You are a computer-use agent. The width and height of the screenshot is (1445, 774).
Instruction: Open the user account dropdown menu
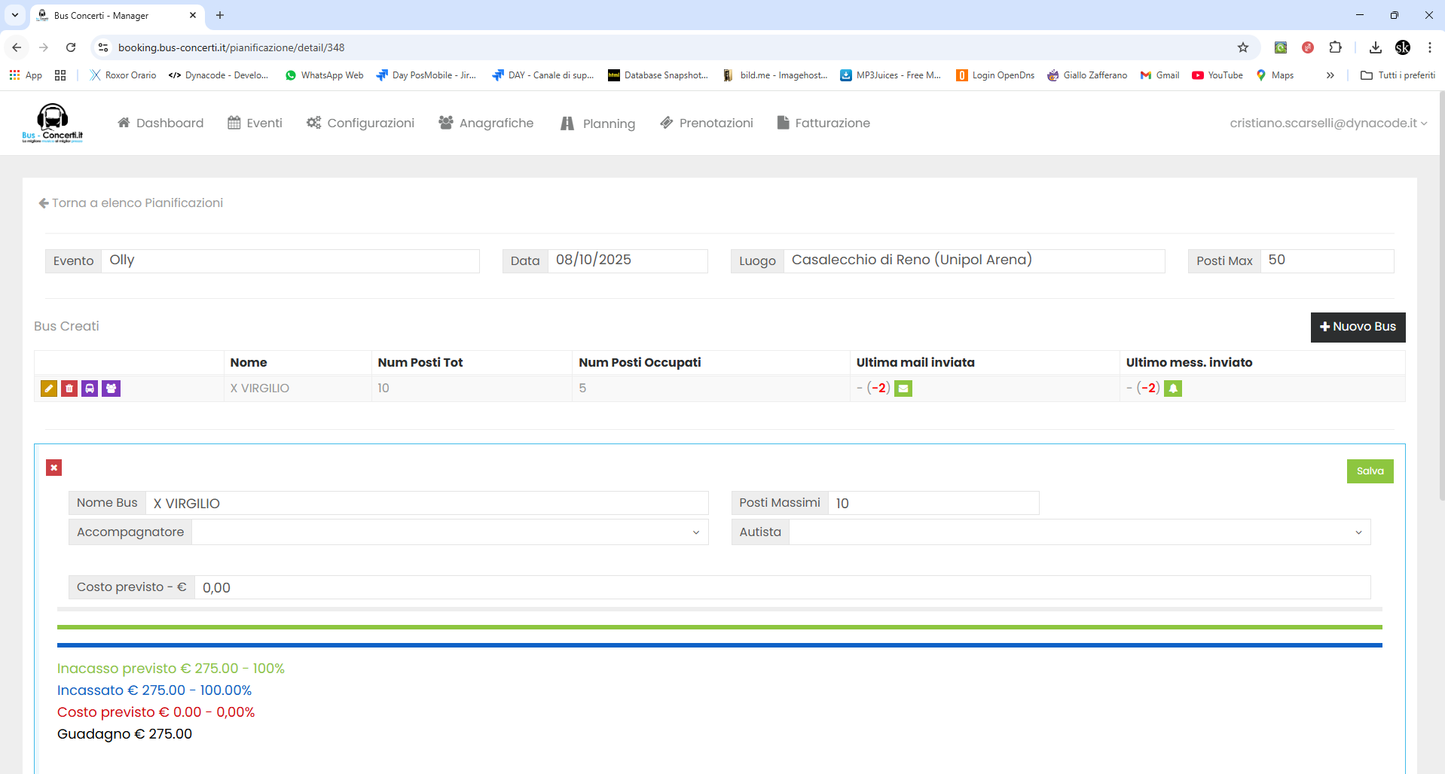1327,123
